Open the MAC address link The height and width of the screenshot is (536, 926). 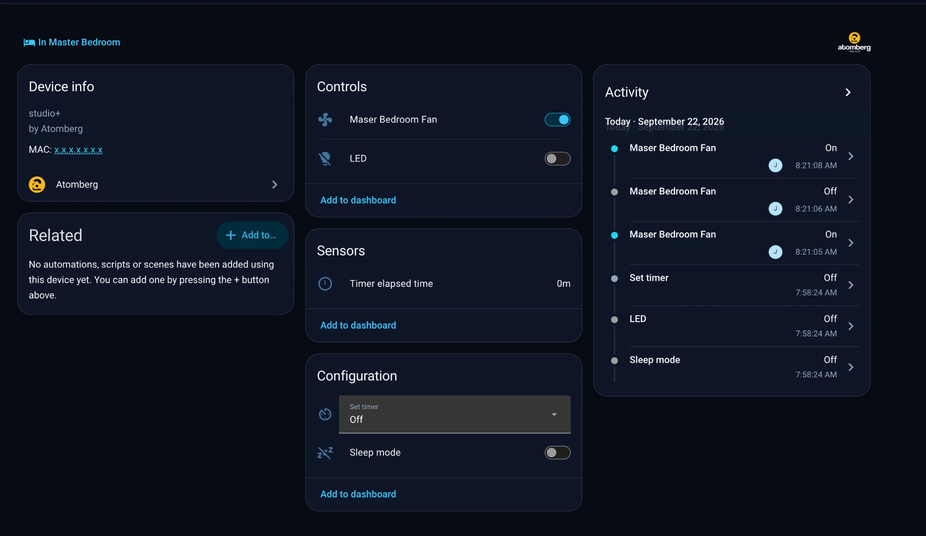(x=78, y=150)
